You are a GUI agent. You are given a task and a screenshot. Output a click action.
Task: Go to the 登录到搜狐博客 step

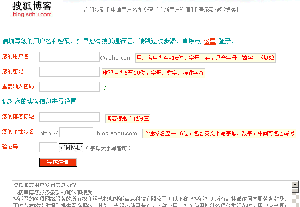216,9
